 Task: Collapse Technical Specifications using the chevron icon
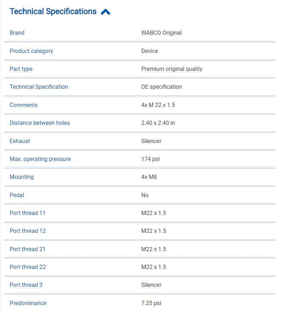[105, 12]
